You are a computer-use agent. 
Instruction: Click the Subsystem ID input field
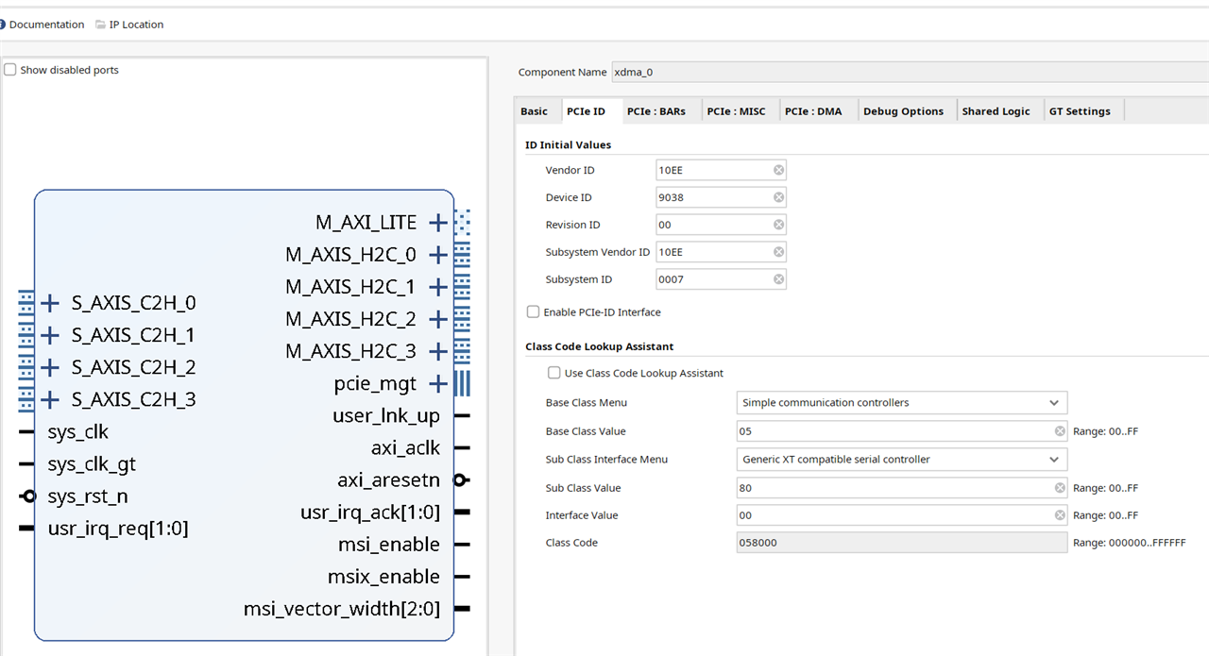tap(721, 279)
